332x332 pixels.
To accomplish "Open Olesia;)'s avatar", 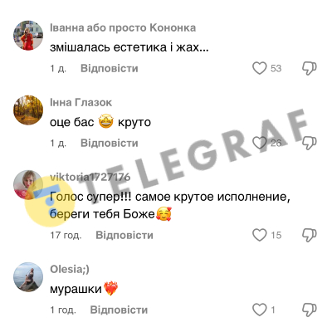I will (x=28, y=277).
